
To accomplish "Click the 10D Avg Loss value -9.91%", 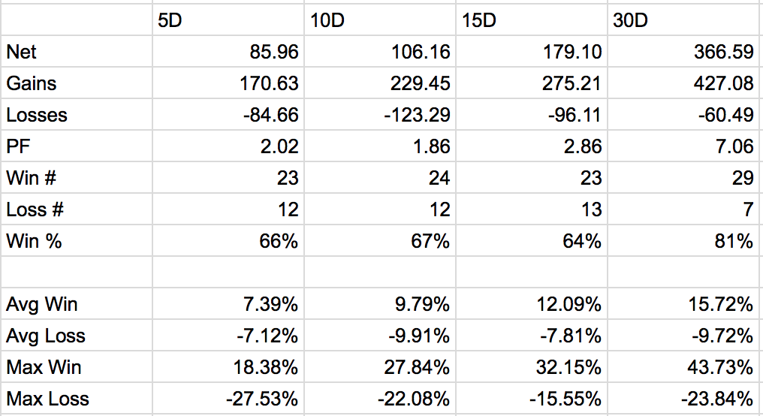I will tap(380, 336).
